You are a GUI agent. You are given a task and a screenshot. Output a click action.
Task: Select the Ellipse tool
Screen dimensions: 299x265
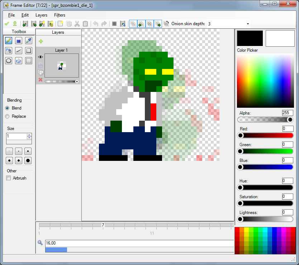pyautogui.click(x=9, y=61)
